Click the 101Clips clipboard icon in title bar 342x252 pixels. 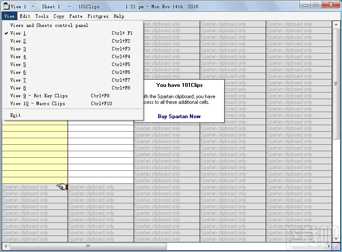click(6, 6)
